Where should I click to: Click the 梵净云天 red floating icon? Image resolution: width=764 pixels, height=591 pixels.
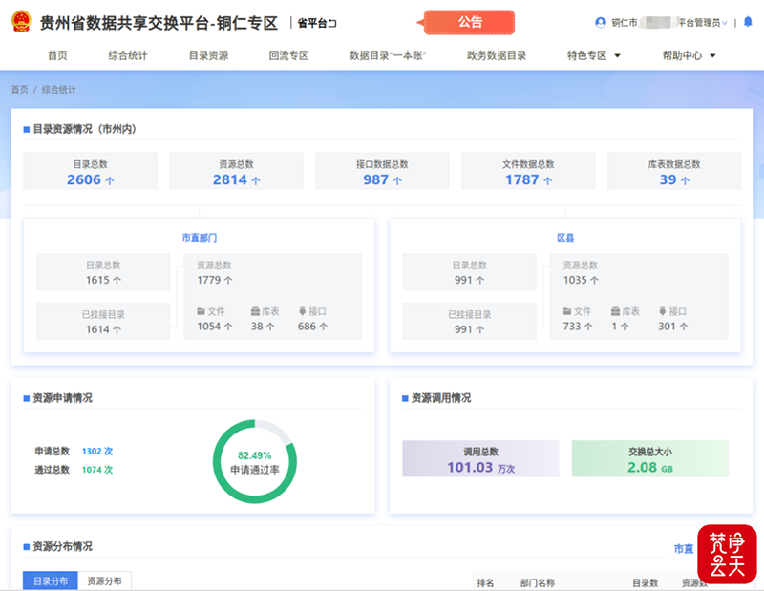726,555
